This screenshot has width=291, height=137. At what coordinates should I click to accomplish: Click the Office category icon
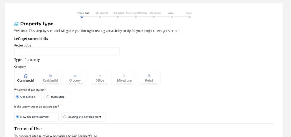click(100, 76)
